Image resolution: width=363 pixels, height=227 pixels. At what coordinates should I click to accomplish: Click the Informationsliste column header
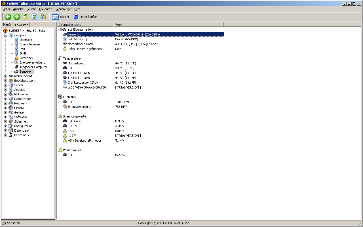click(x=85, y=25)
